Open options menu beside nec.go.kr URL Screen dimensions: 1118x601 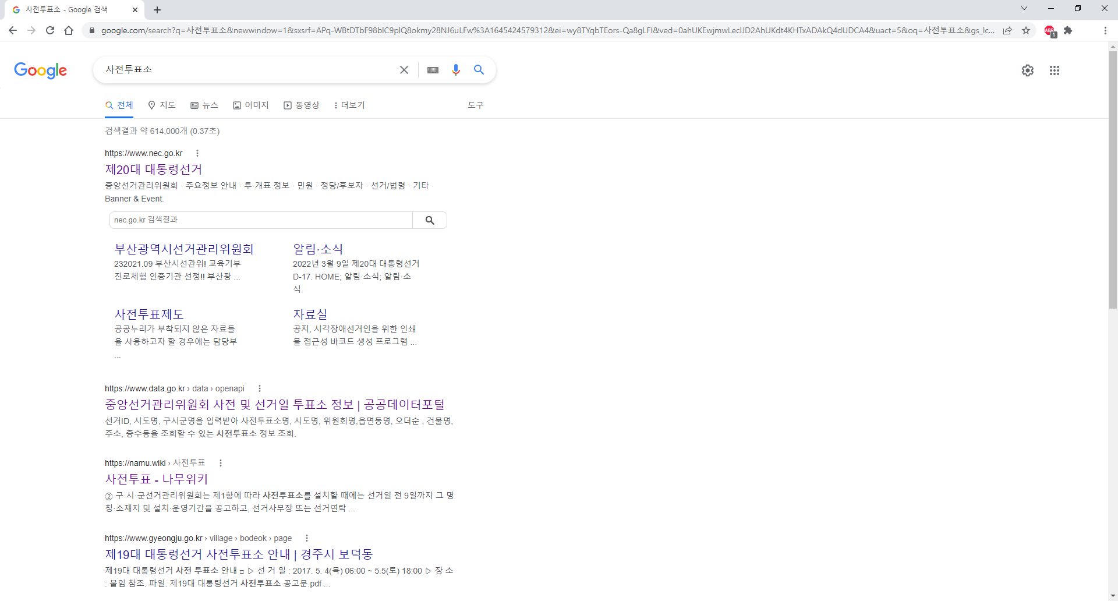tap(197, 153)
